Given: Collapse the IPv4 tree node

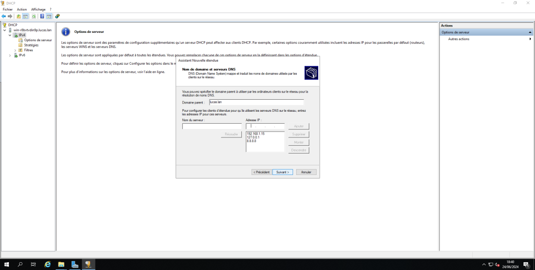Looking at the screenshot, I should (10, 35).
